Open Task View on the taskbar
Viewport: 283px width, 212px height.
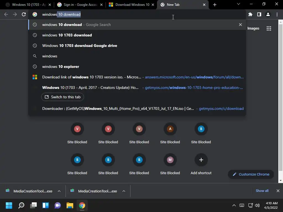(33, 205)
